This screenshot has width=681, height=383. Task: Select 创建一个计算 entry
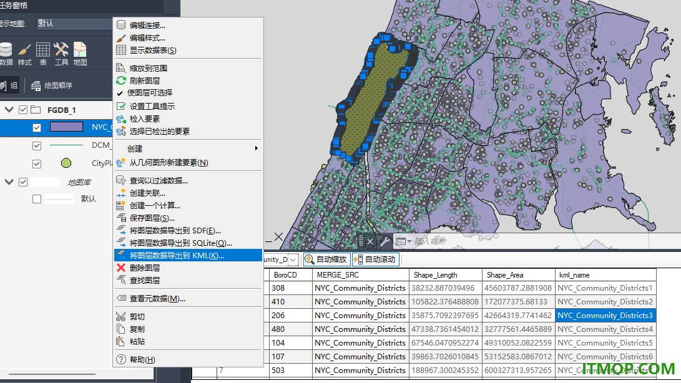pyautogui.click(x=188, y=205)
